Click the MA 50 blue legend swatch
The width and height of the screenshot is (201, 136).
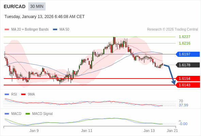click(55, 30)
